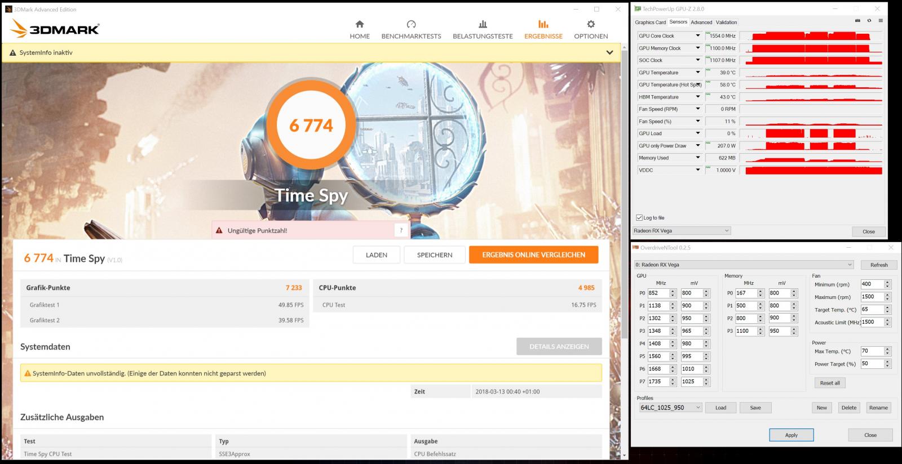Screen dimensions: 902x464
Task: Switch to Advanced tab in GPU-Z
Action: coord(701,23)
